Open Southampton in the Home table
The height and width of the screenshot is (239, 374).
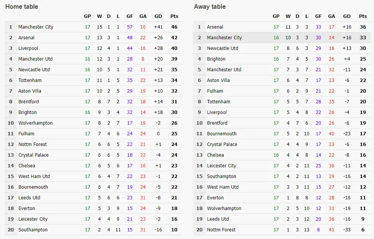click(33, 230)
